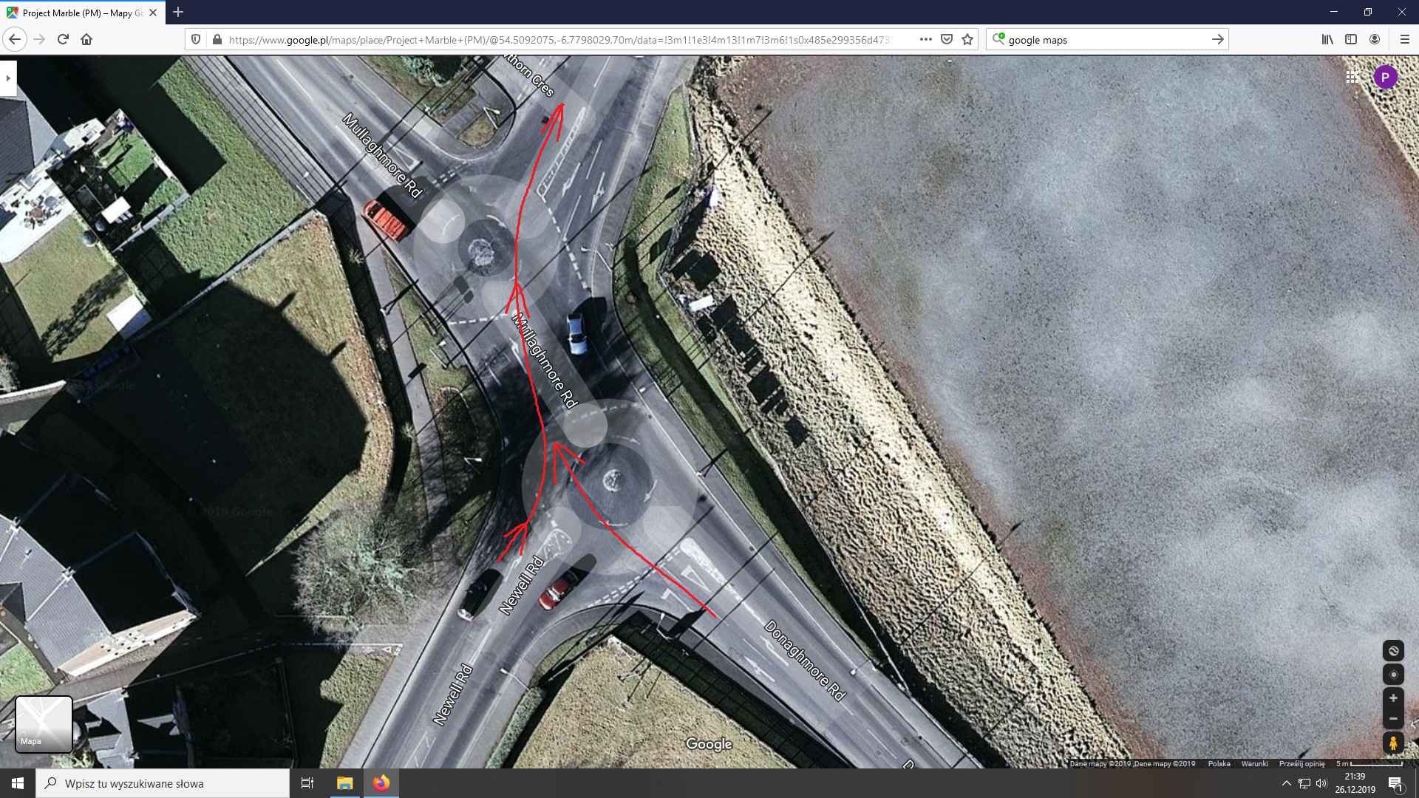Switch to Mapa layer thumbnail
This screenshot has height=798, width=1419.
(x=44, y=724)
